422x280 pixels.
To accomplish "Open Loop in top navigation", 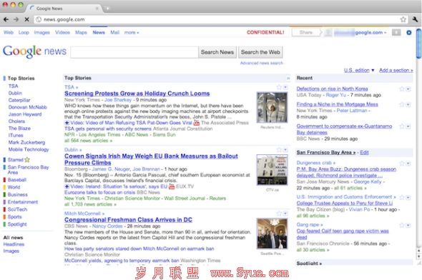I will [24, 33].
